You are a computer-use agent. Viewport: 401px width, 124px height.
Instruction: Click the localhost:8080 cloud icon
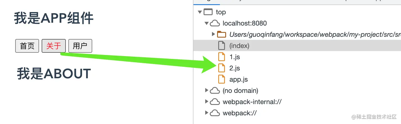click(x=215, y=23)
